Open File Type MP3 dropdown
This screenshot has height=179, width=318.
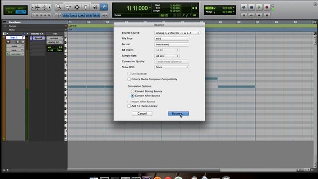tap(172, 39)
